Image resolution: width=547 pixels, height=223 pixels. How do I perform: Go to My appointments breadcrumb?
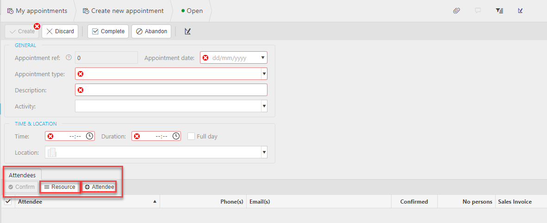click(37, 11)
